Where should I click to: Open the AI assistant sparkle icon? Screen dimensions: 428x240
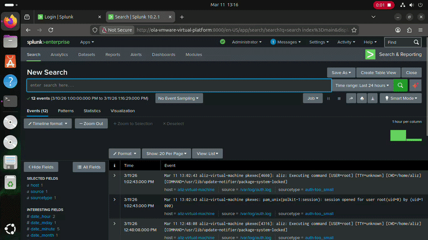(x=415, y=86)
